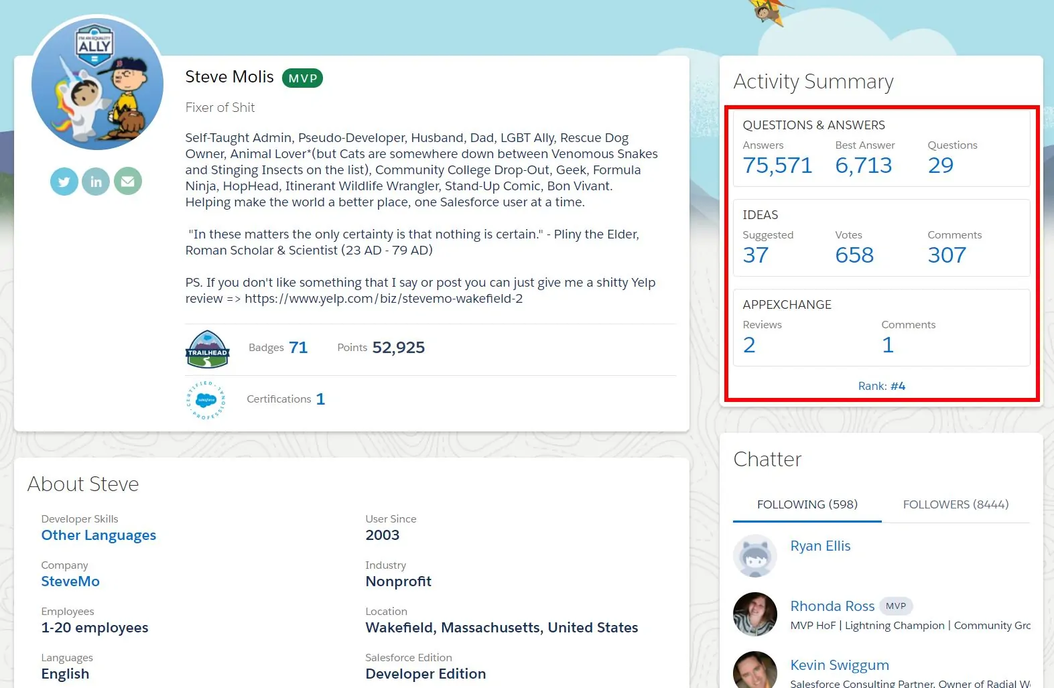The width and height of the screenshot is (1054, 688).
Task: Click the MVP tag next to Rhonda Ross
Action: tap(896, 606)
